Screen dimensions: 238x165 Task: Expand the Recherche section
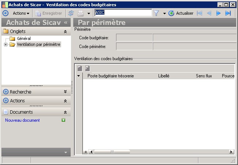tap(65, 92)
